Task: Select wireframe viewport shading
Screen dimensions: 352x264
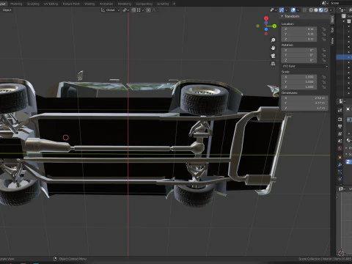Action: tap(311, 10)
